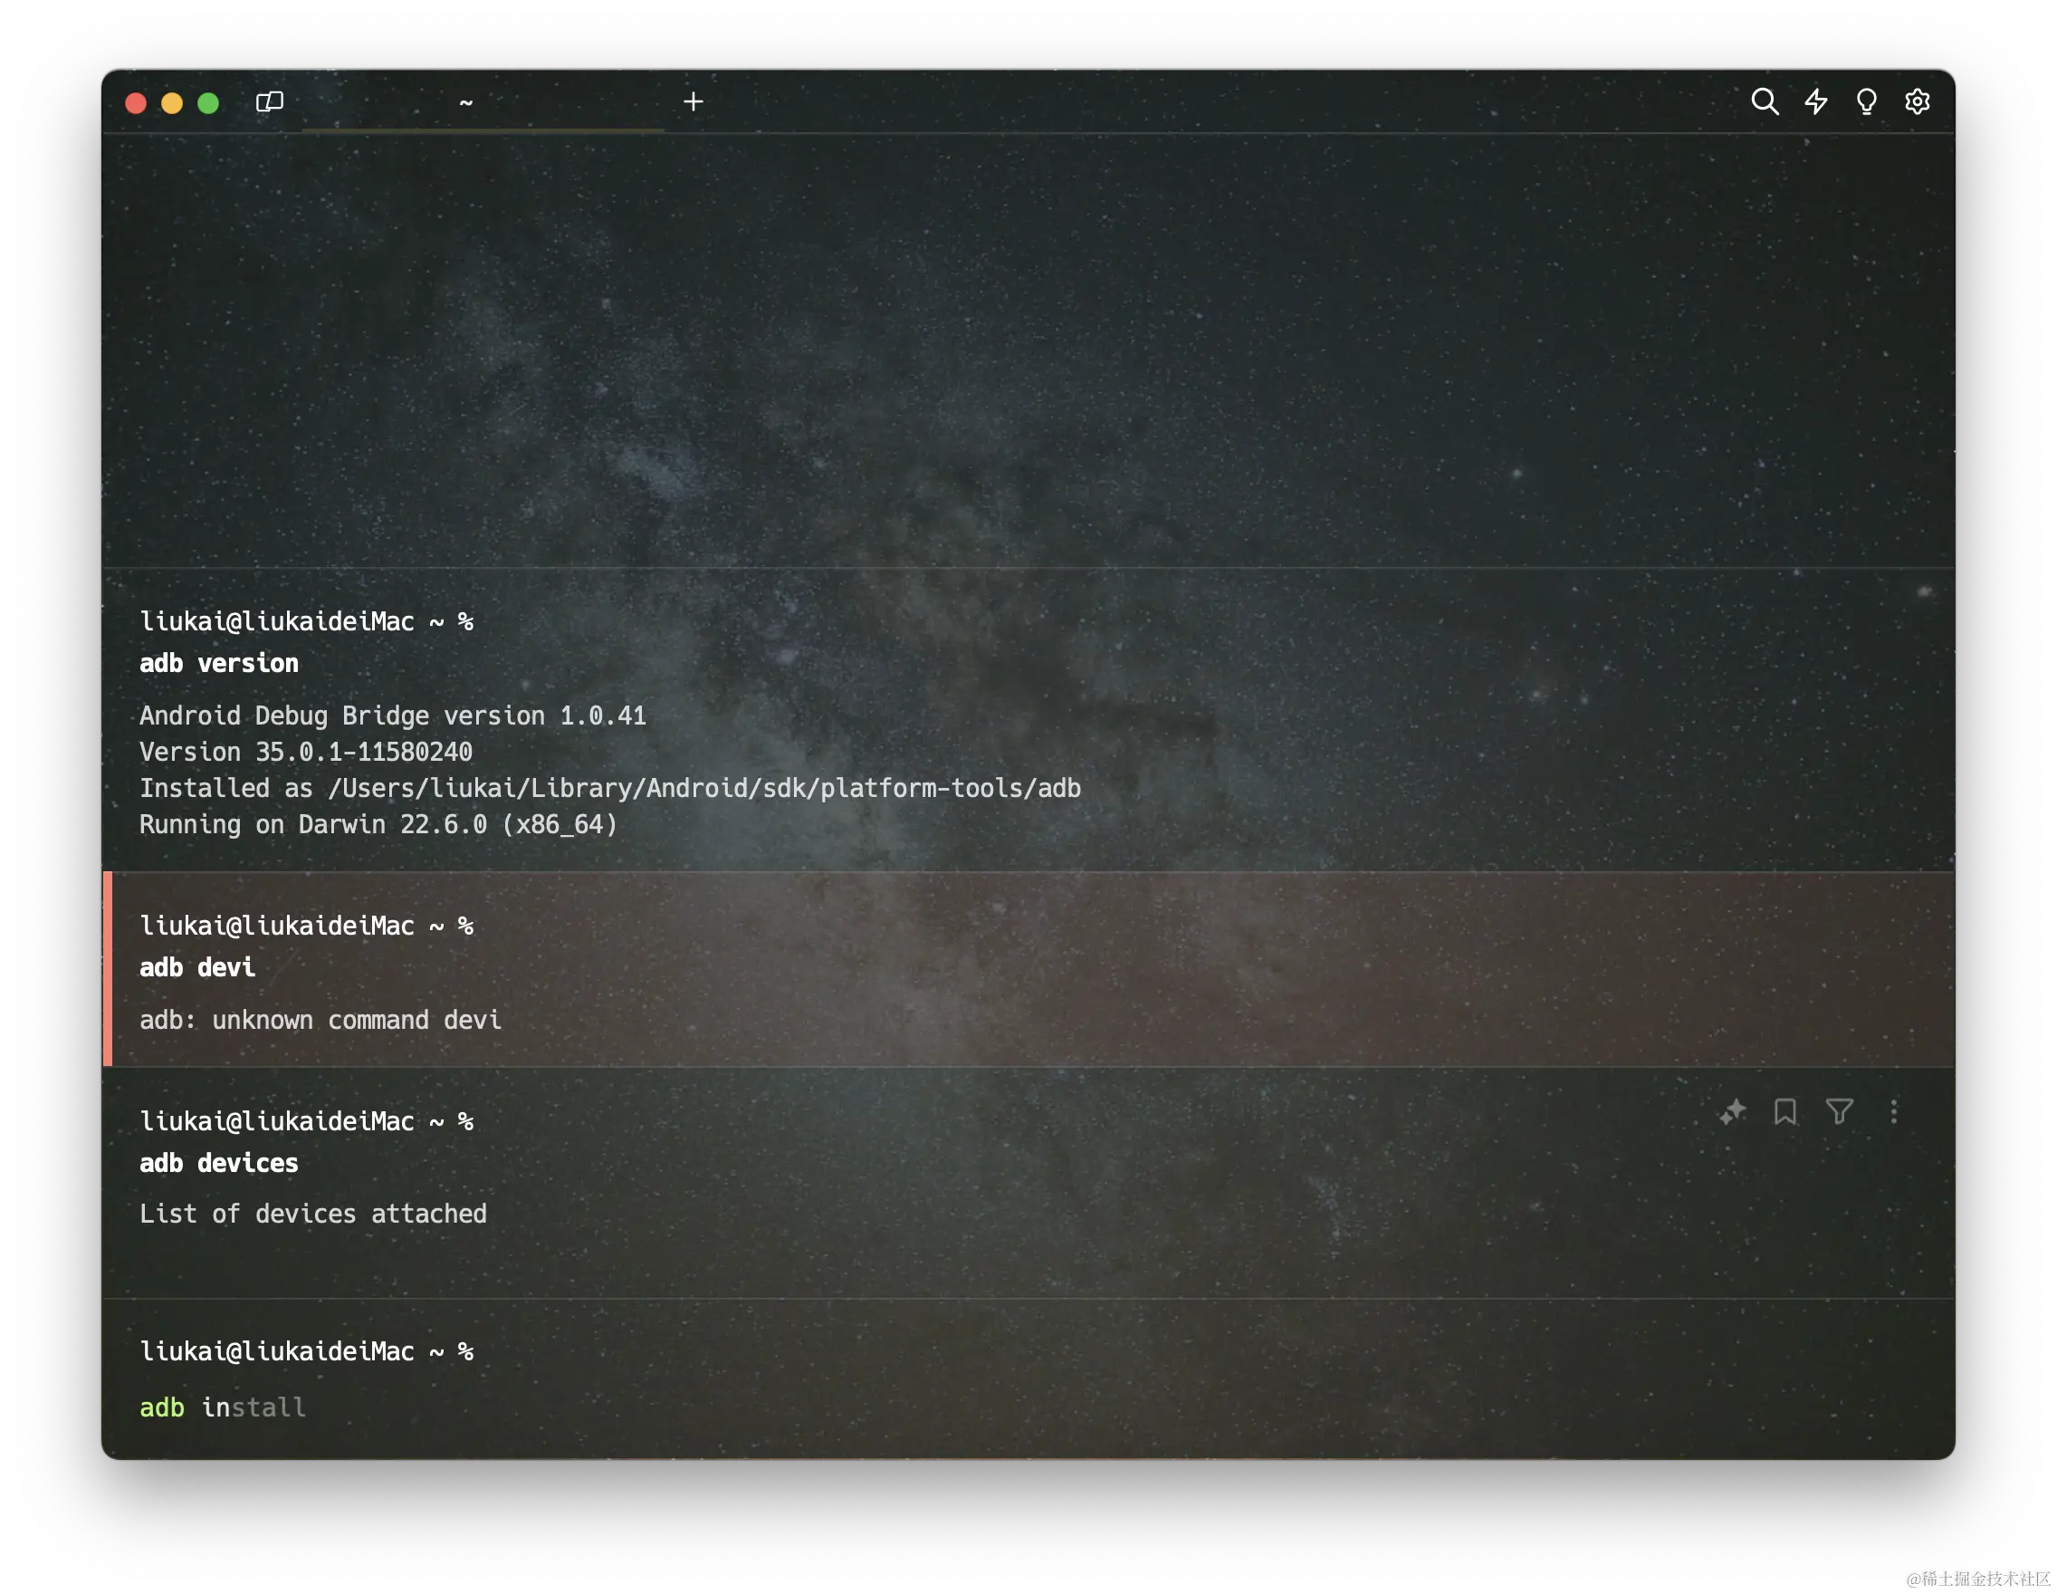Open settings via the gear icon

pyautogui.click(x=1917, y=101)
